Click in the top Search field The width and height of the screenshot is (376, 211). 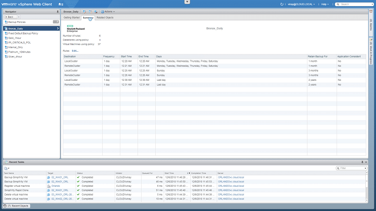355,4
